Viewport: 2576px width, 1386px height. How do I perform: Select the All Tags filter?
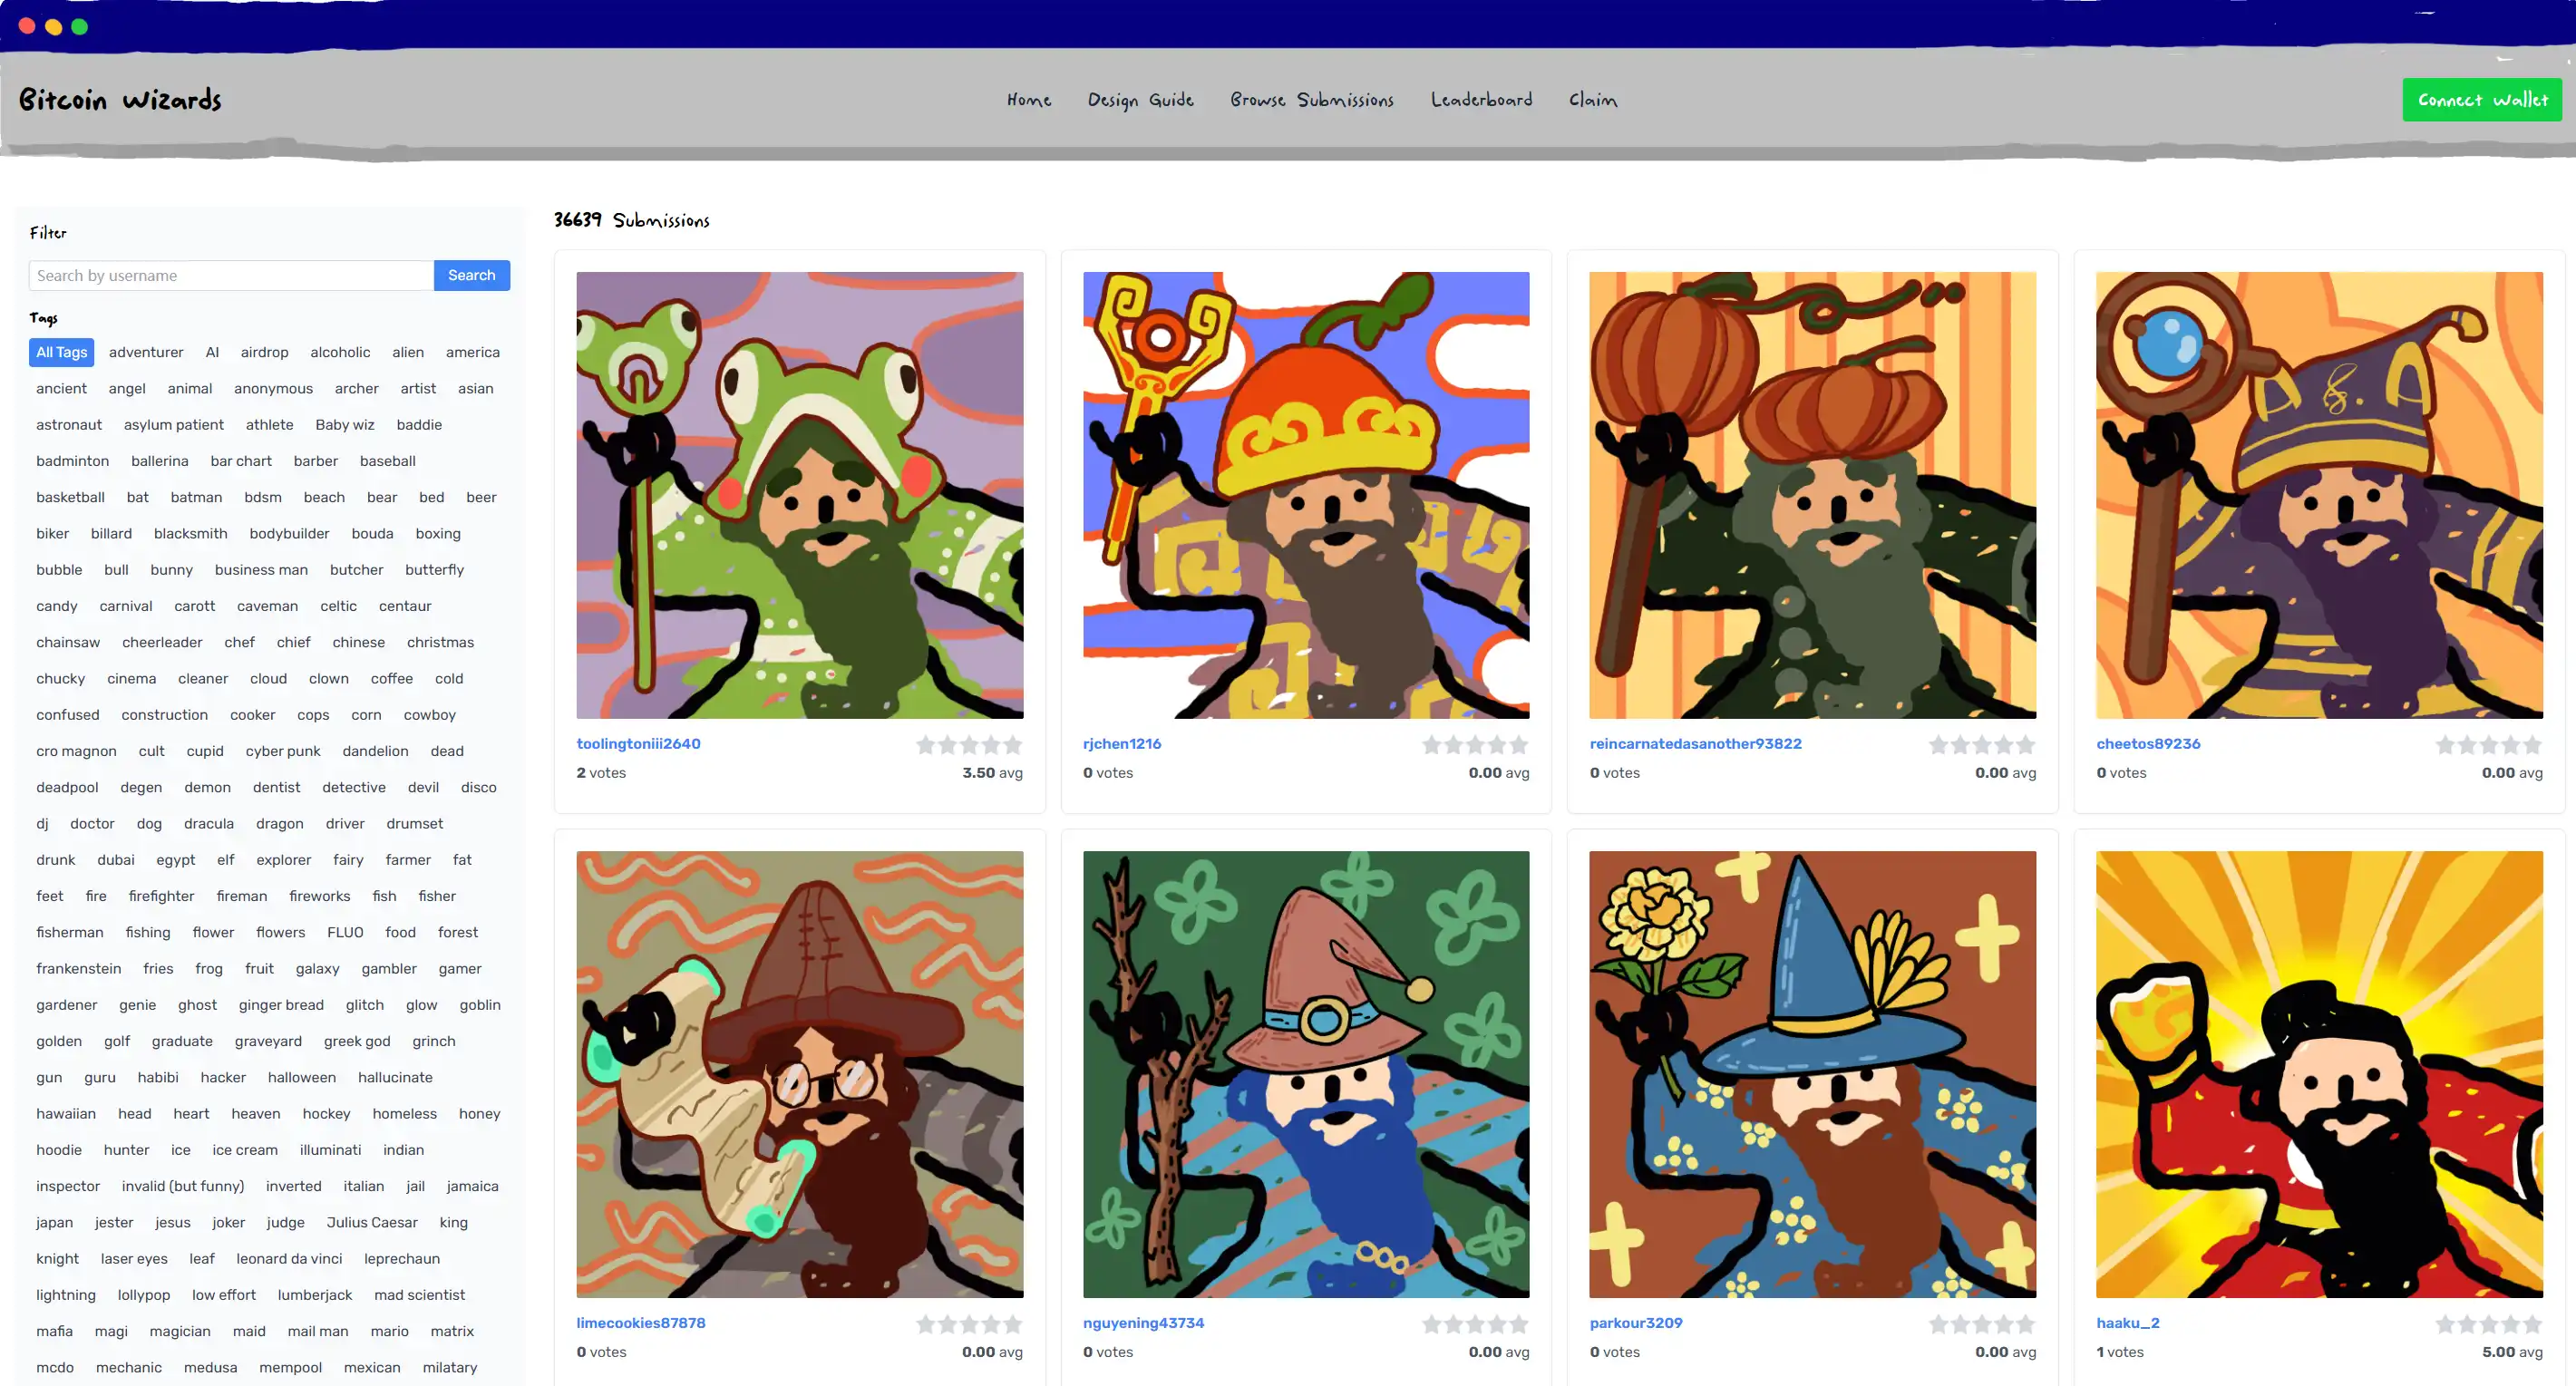(62, 352)
